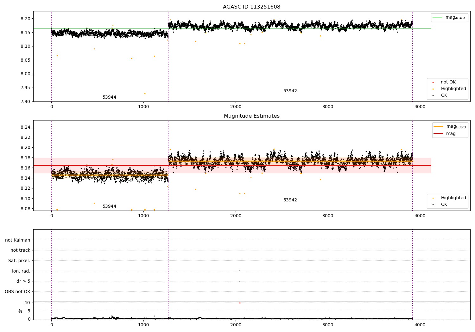Viewport: 475px width, 332px height.
Task: Click the orange line sample next to mag OBSID
Action: point(438,126)
